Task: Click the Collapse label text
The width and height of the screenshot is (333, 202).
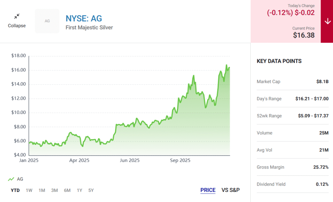Action: coord(17,26)
